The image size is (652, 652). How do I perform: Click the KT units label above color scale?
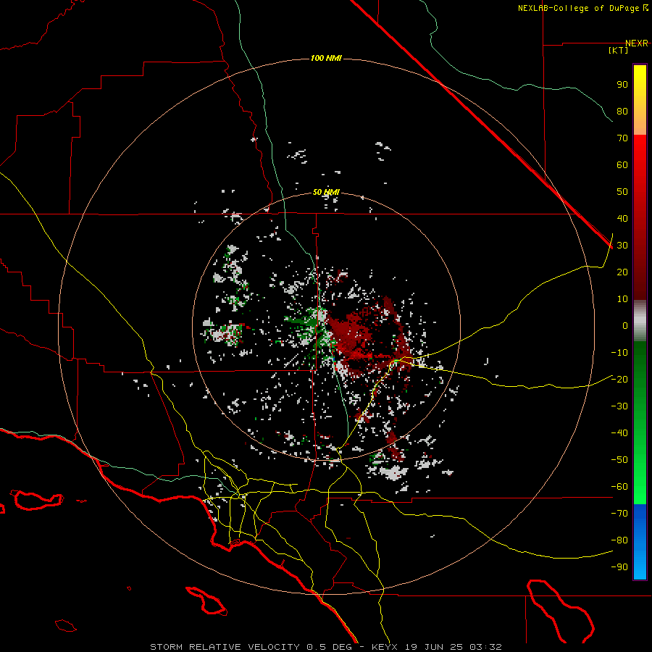click(x=619, y=50)
